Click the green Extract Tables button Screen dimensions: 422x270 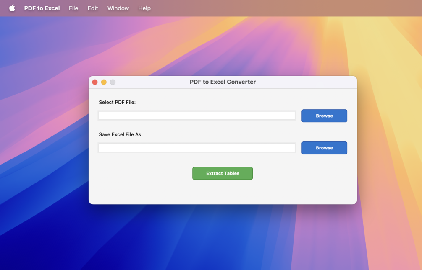click(x=223, y=173)
